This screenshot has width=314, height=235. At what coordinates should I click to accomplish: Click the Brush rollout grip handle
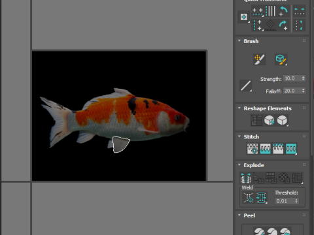[304, 40]
